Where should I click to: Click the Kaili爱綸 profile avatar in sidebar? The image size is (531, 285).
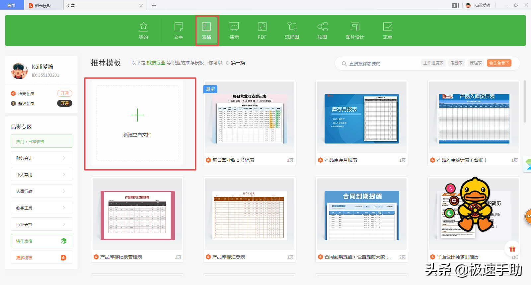tap(19, 71)
